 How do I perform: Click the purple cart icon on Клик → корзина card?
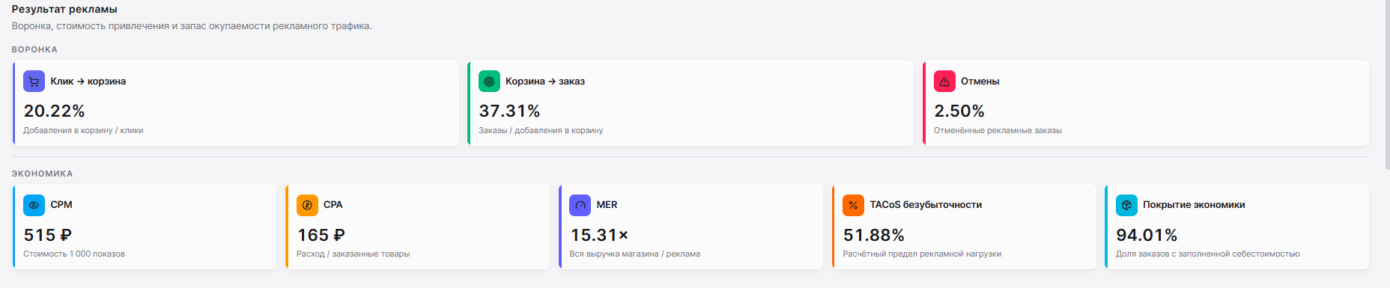click(x=34, y=82)
